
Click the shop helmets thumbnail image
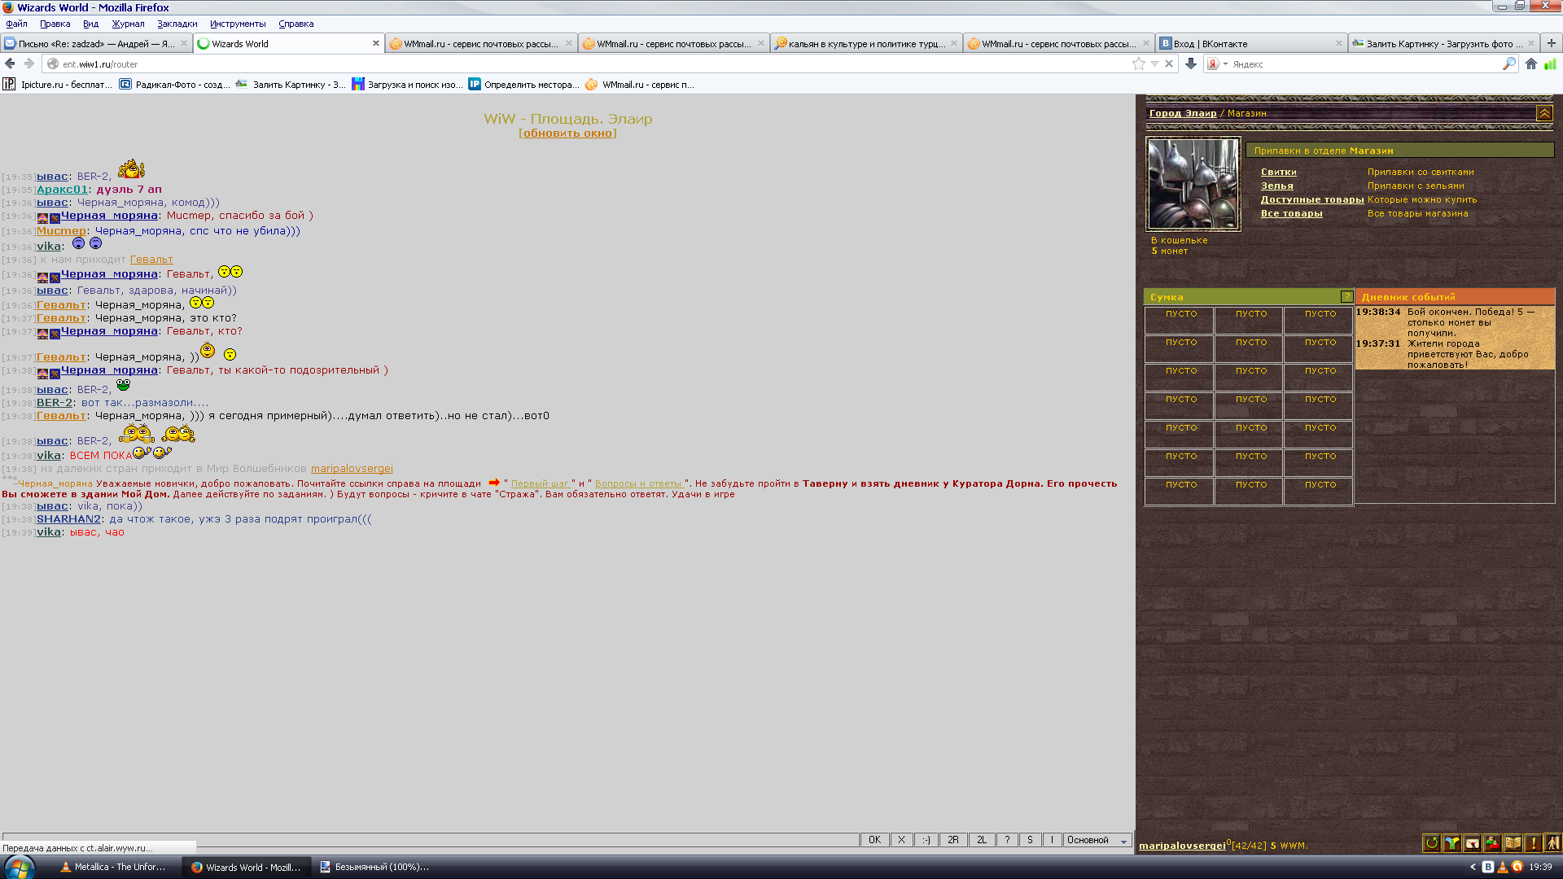[1193, 184]
